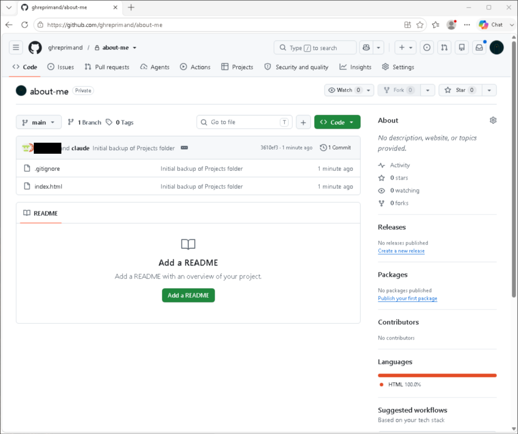Open the create new plus dropdown
518x434 pixels.
point(406,47)
